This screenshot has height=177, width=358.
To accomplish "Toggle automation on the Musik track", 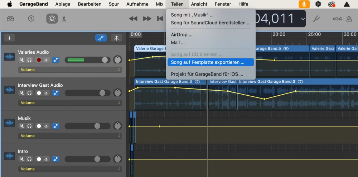I will 55,126.
